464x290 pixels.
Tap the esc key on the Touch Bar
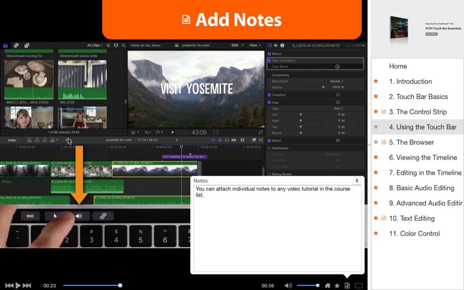[x=30, y=216]
